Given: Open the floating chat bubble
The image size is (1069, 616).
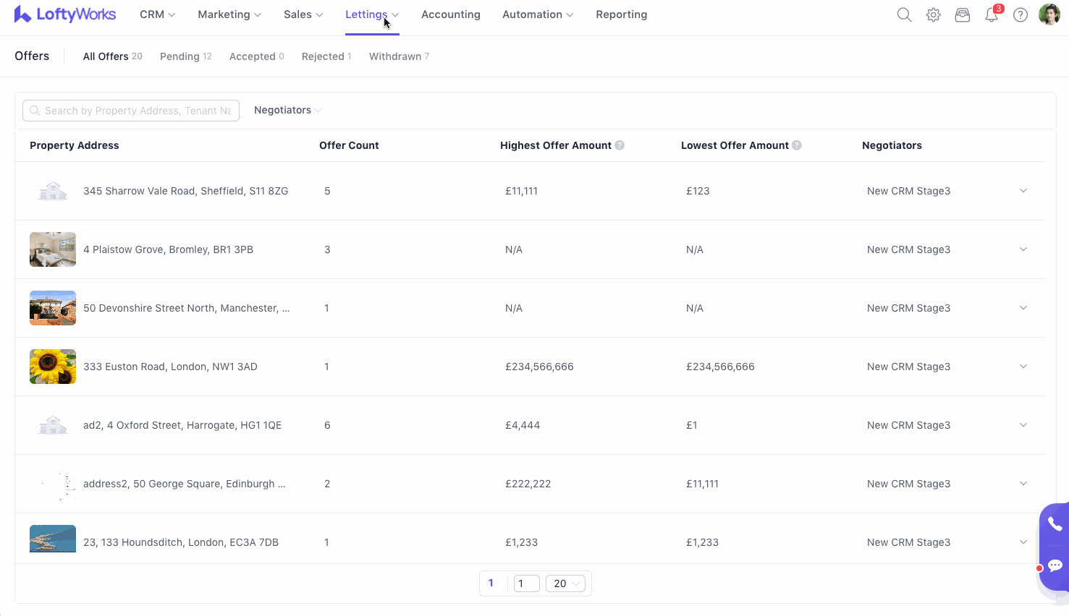Looking at the screenshot, I should tap(1055, 565).
